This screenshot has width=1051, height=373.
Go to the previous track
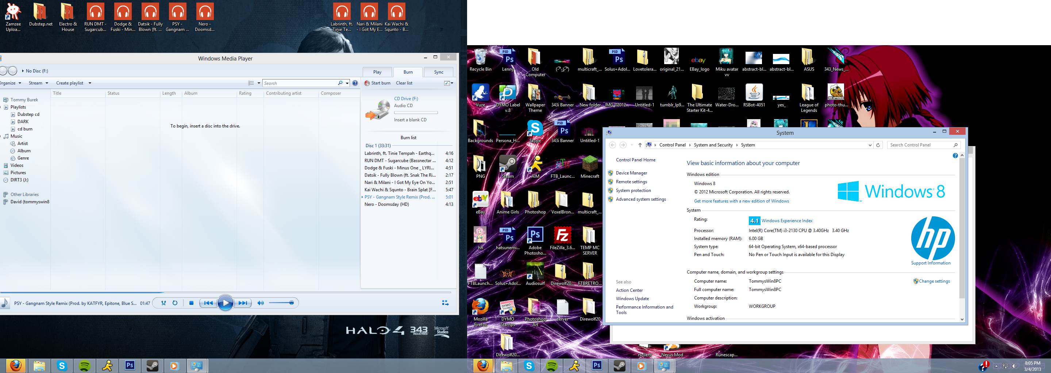[208, 303]
